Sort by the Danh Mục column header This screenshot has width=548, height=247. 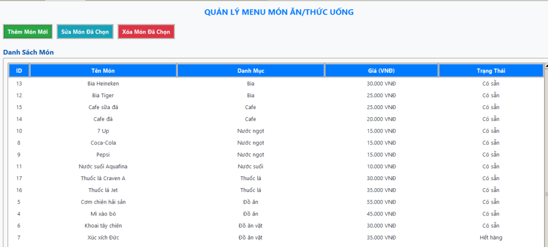[x=250, y=71]
